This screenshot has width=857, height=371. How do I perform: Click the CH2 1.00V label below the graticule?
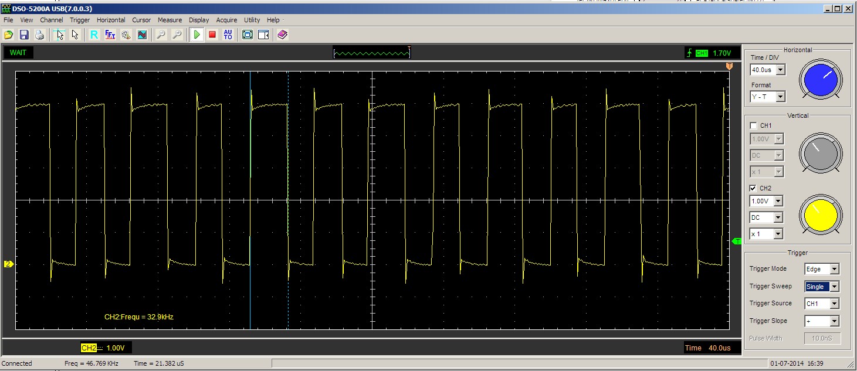pos(106,347)
